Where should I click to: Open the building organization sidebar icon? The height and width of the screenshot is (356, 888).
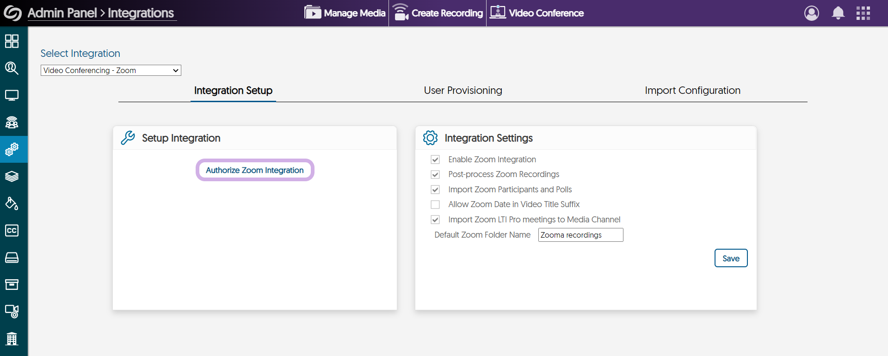pyautogui.click(x=12, y=338)
